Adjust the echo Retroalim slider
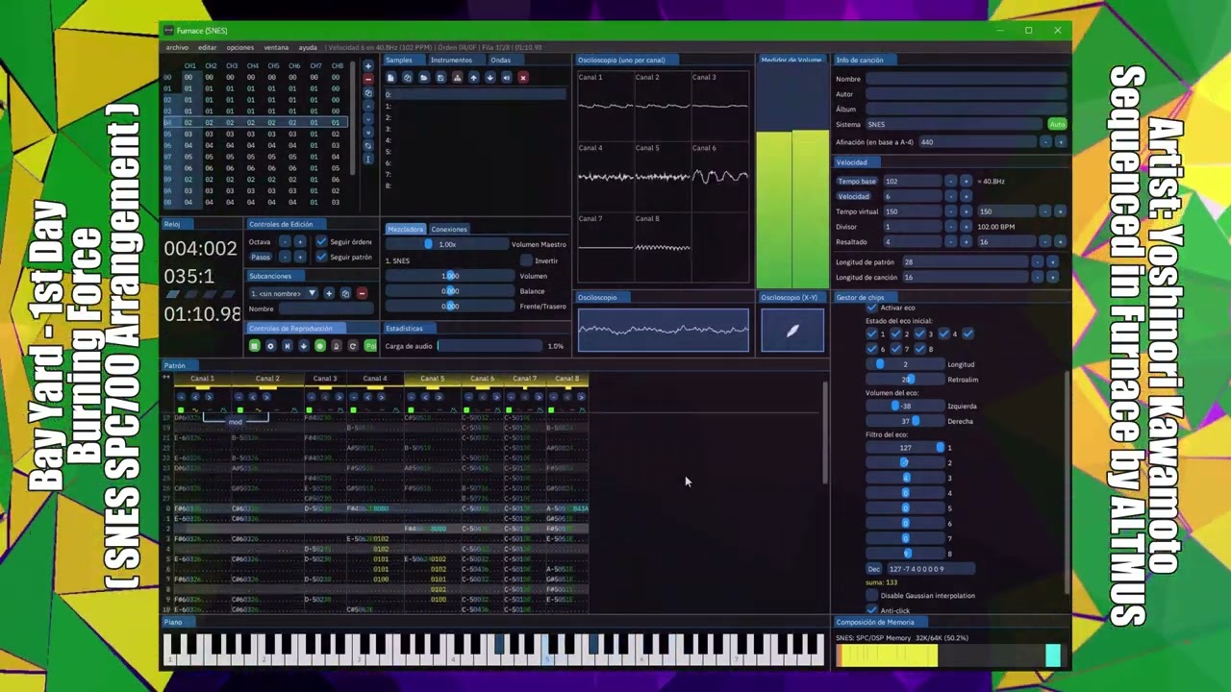Image resolution: width=1231 pixels, height=692 pixels. (905, 380)
